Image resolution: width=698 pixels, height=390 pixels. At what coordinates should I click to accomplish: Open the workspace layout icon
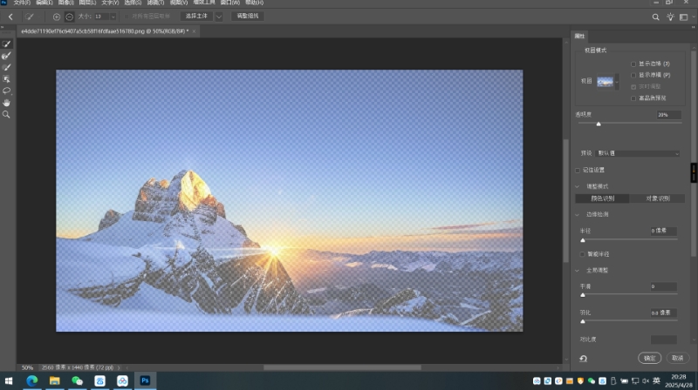tap(684, 17)
